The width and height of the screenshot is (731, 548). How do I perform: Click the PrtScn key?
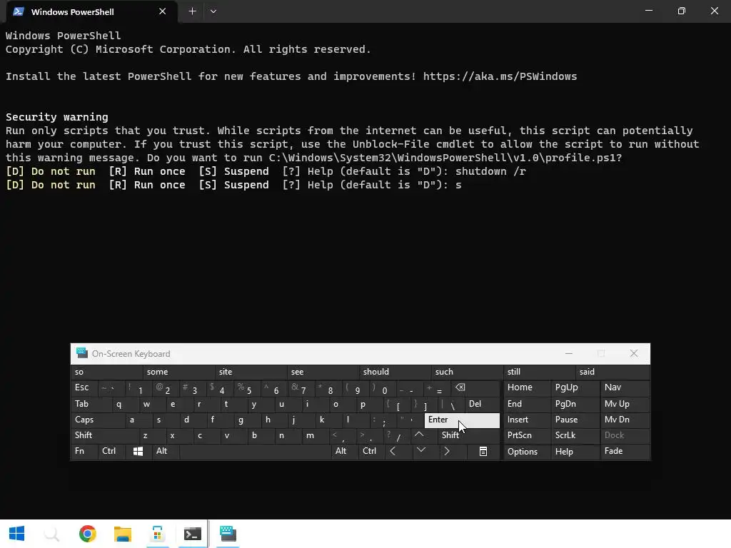[x=527, y=435]
